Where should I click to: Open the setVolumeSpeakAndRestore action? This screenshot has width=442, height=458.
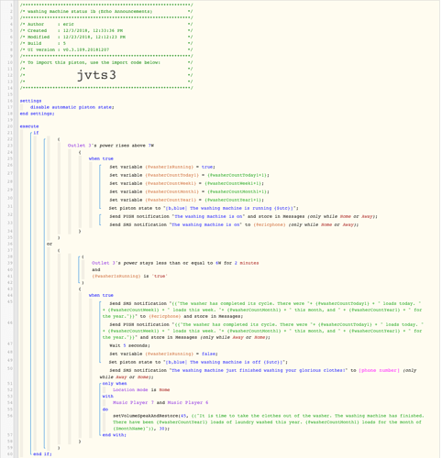tap(269, 422)
